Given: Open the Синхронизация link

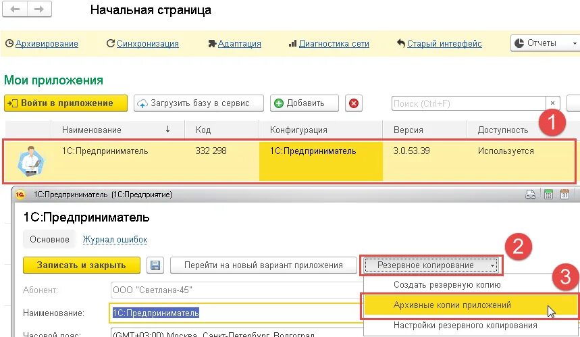Looking at the screenshot, I should [x=148, y=44].
